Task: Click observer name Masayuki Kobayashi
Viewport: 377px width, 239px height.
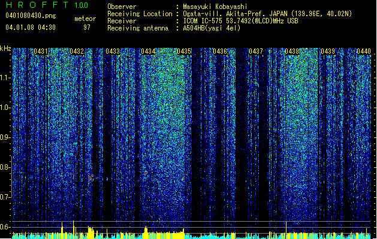Action: tap(215, 7)
